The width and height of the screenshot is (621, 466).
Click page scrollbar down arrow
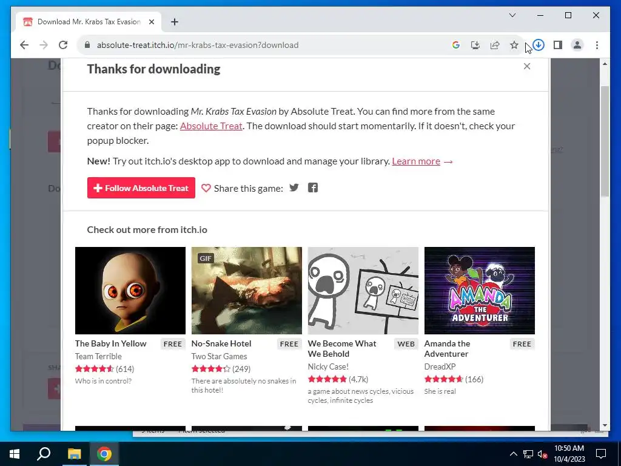(x=605, y=425)
